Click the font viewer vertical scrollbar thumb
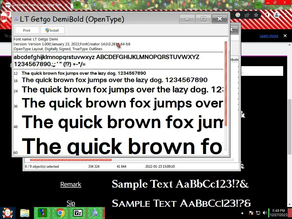The width and height of the screenshot is (292, 219). click(x=226, y=84)
